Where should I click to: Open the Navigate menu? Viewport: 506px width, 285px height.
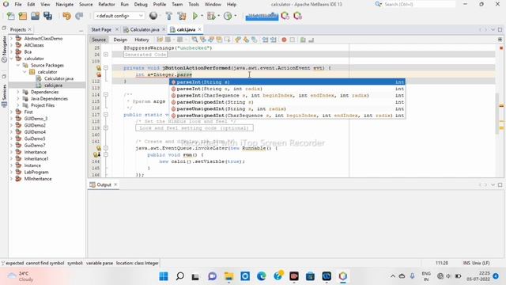coord(65,5)
